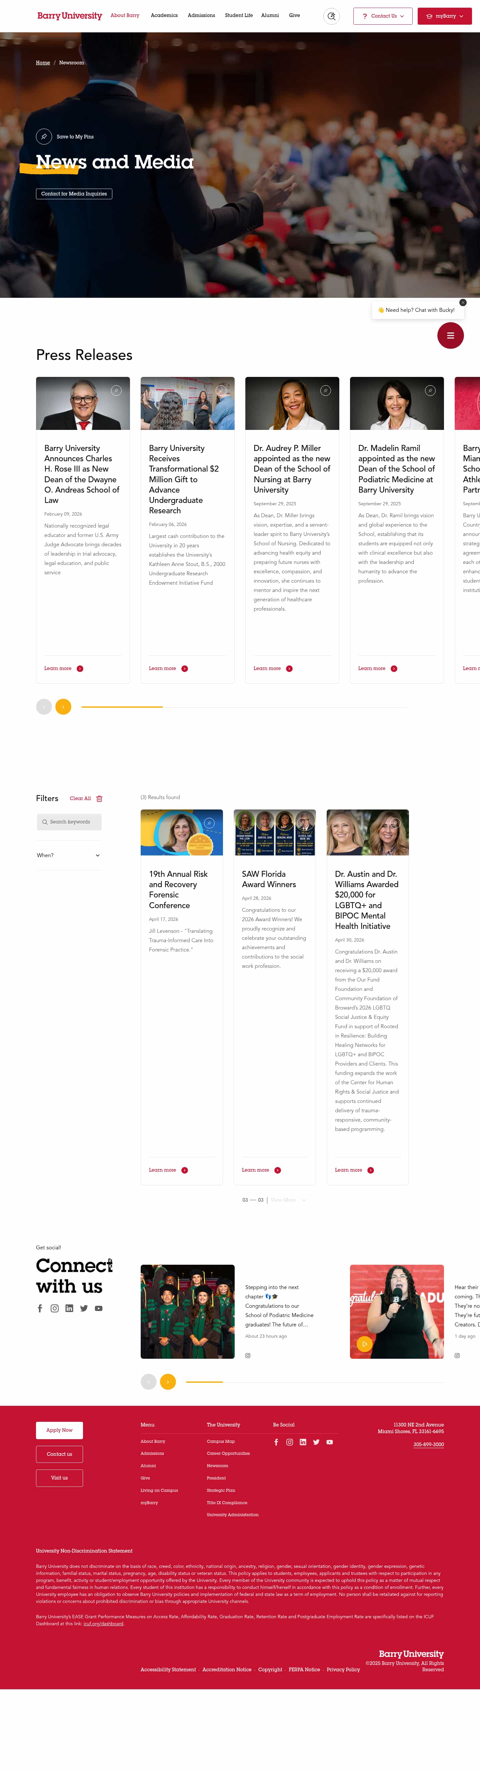Screen dimensions: 480x1771
Task: Expand the View More results control
Action: pos(288,1200)
